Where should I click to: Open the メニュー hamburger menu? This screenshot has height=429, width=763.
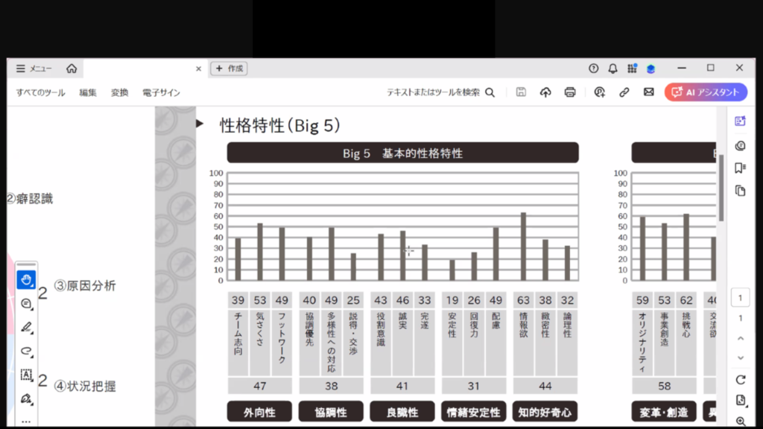pos(34,69)
